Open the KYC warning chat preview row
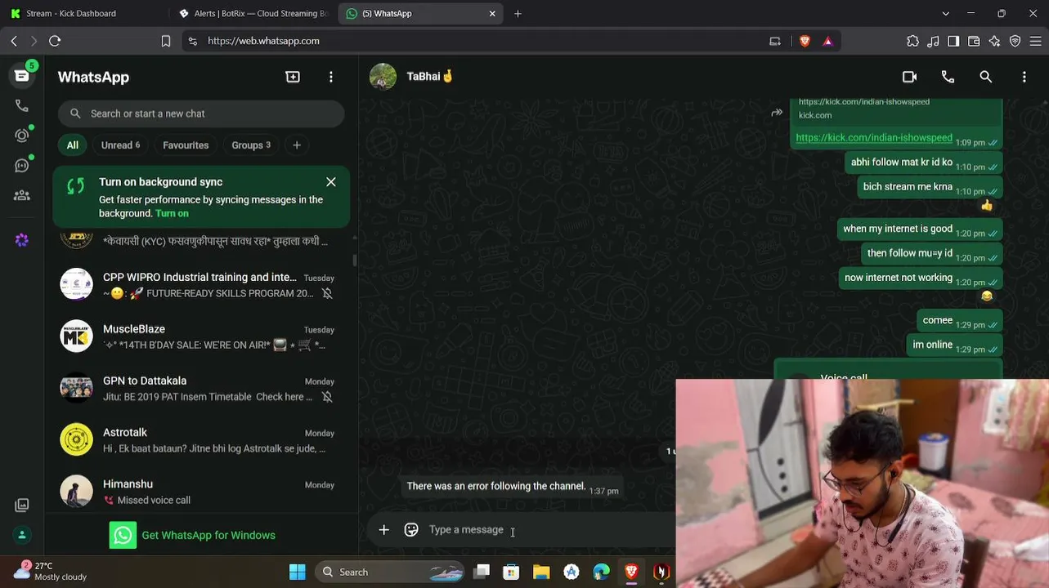Viewport: 1049px width, 588px height. (x=201, y=241)
